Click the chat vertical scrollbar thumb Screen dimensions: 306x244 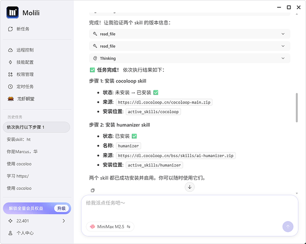click(x=297, y=107)
